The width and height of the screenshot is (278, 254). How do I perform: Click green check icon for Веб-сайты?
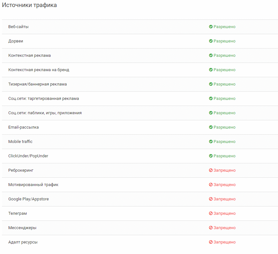(211, 27)
